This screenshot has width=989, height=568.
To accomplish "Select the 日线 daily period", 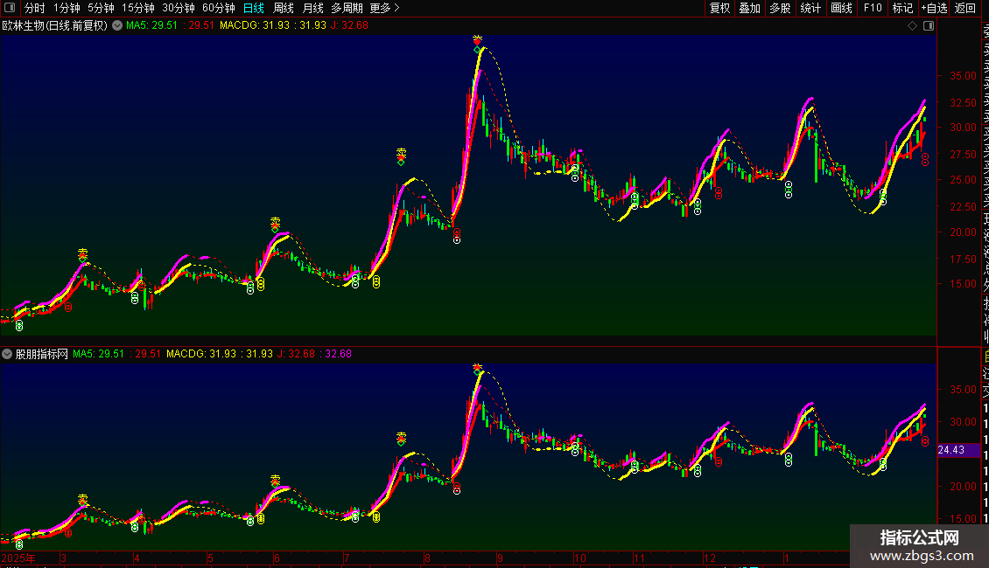I will (254, 8).
